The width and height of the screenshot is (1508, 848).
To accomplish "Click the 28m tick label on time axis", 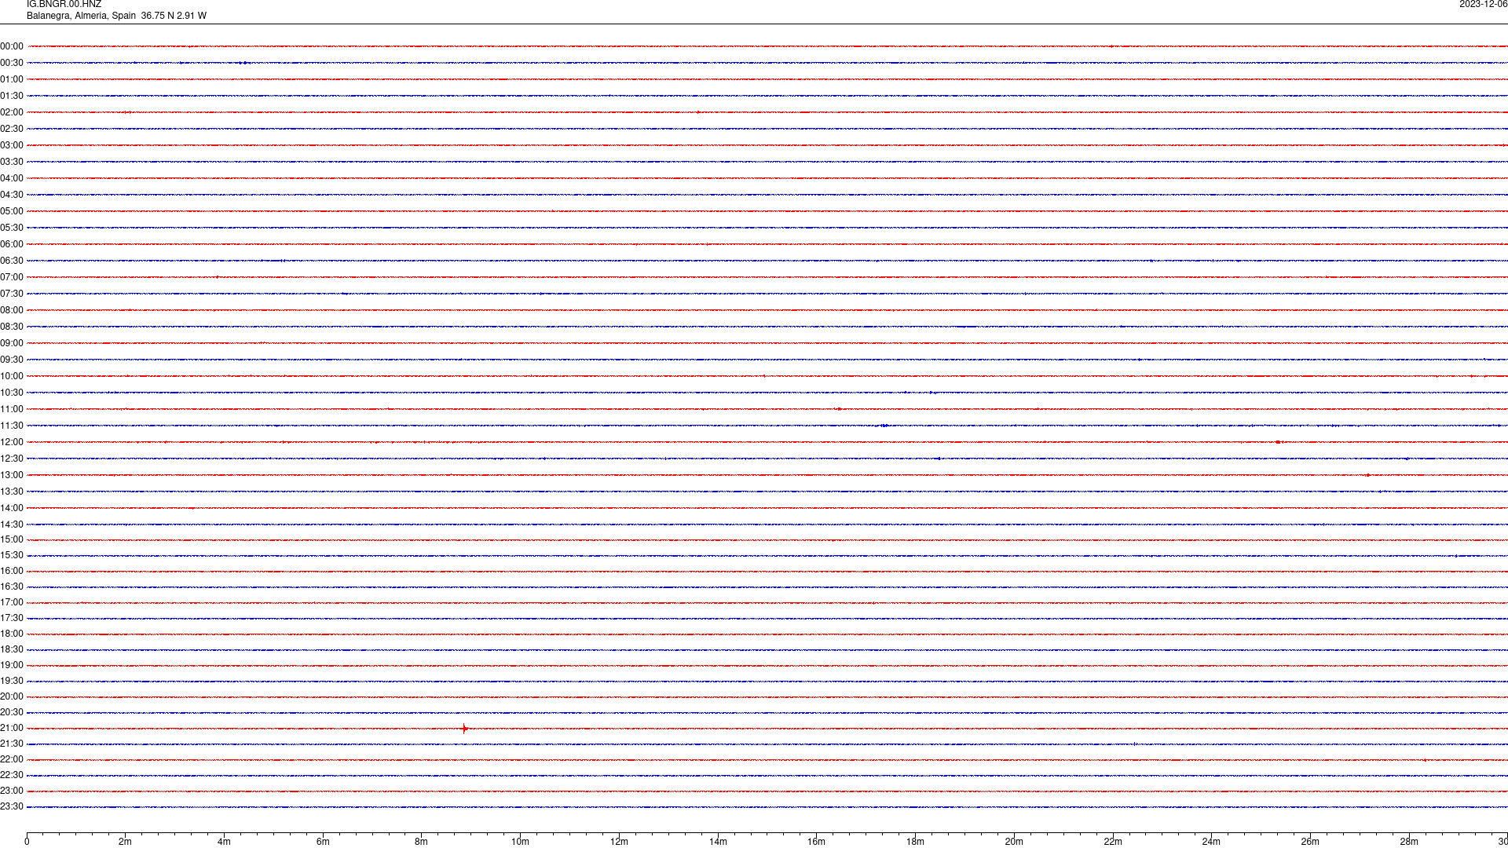I will [x=1409, y=842].
